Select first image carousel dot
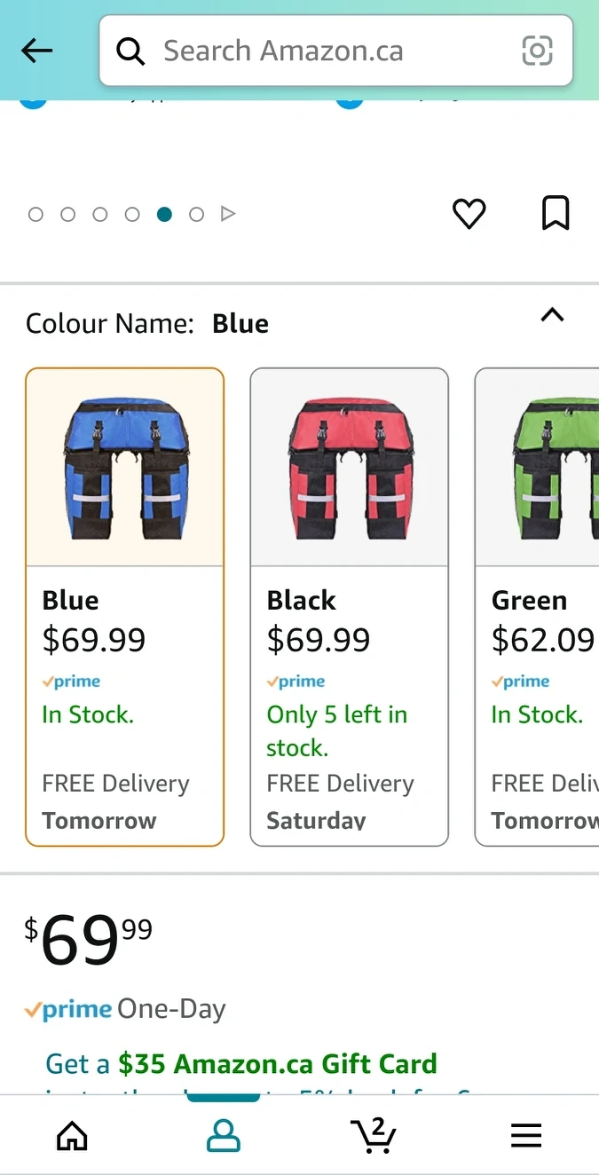This screenshot has width=599, height=1175. coord(35,214)
